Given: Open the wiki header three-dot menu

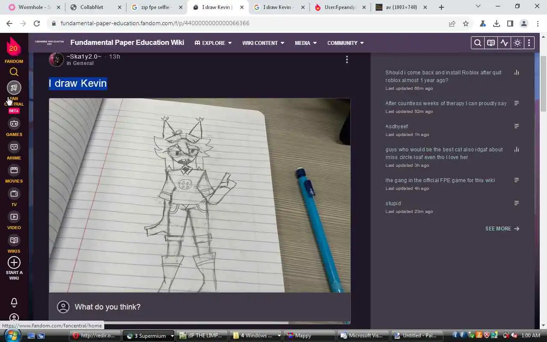Looking at the screenshot, I should pyautogui.click(x=529, y=43).
